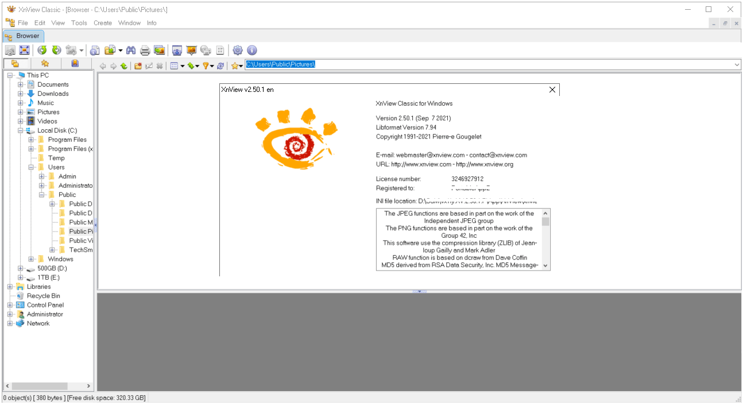Screen dimensions: 743x405
Task: Open the View menu
Action: pyautogui.click(x=58, y=23)
